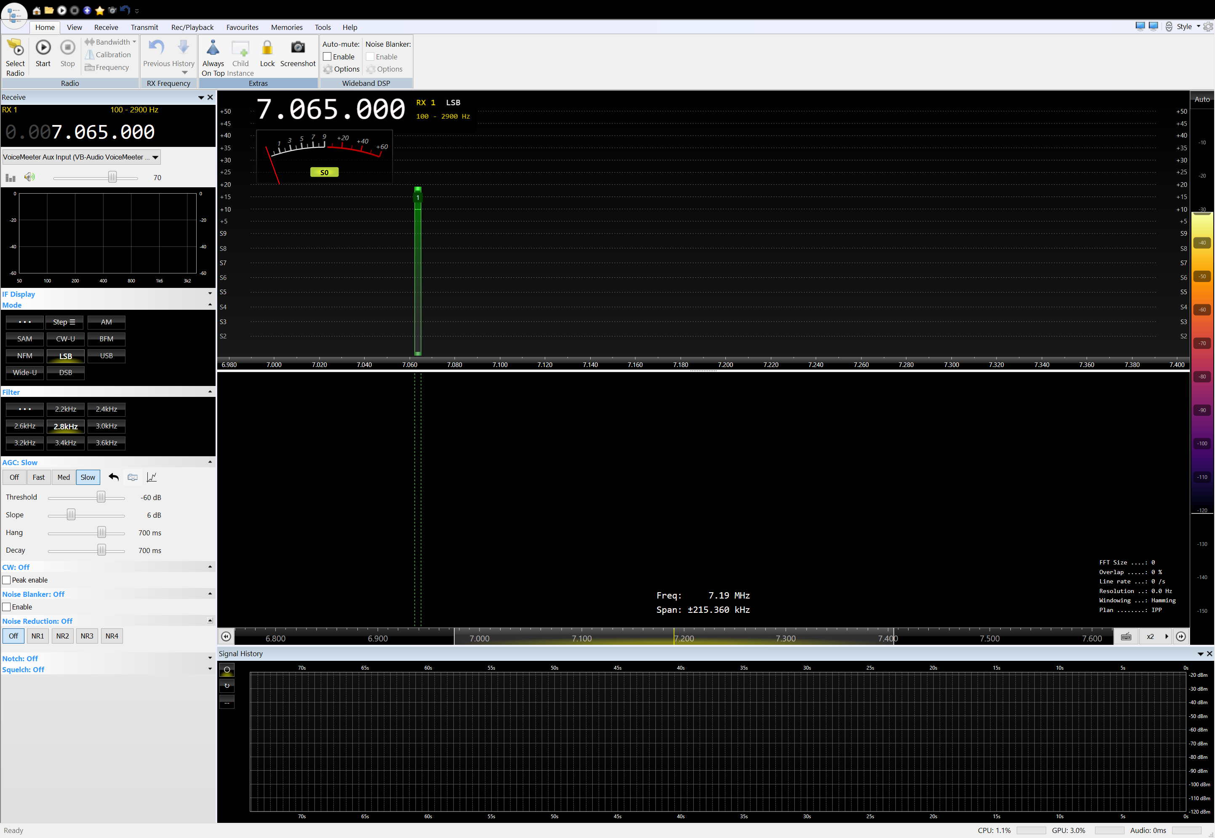This screenshot has height=838, width=1215.
Task: Click the Lock padlock icon
Action: [267, 48]
